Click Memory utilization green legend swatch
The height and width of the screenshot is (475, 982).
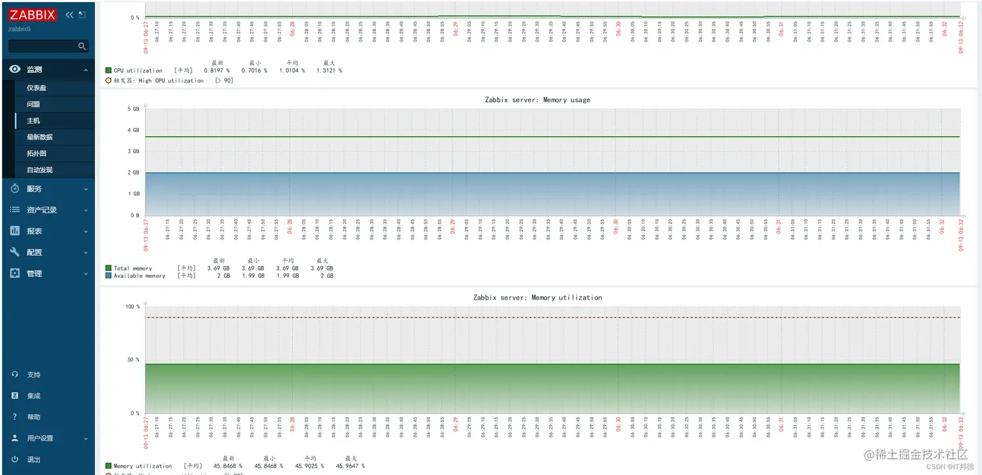(108, 466)
